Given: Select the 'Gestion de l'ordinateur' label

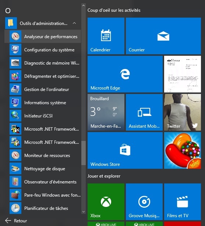Looking at the screenshot, I should 46,90.
